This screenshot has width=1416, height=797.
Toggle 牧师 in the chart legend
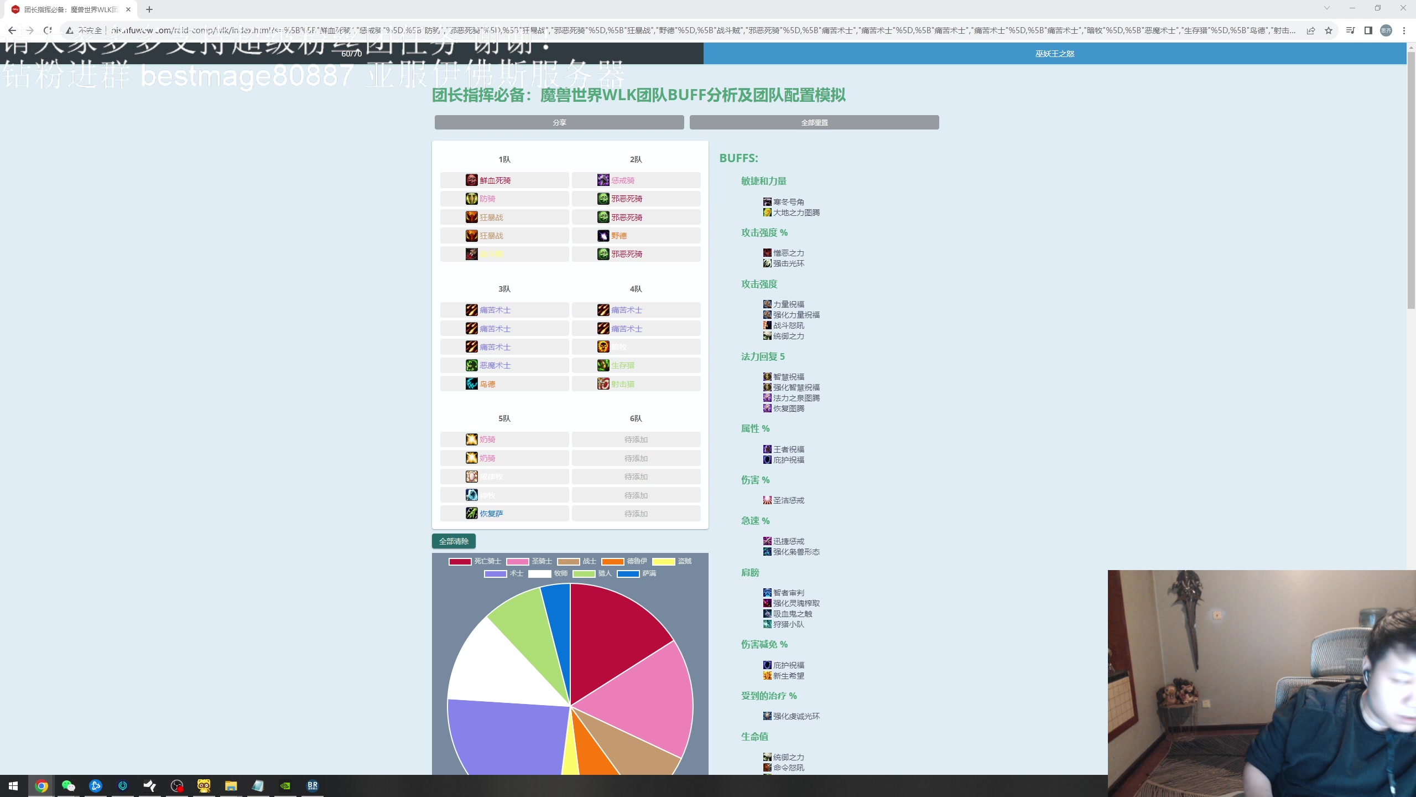click(548, 573)
